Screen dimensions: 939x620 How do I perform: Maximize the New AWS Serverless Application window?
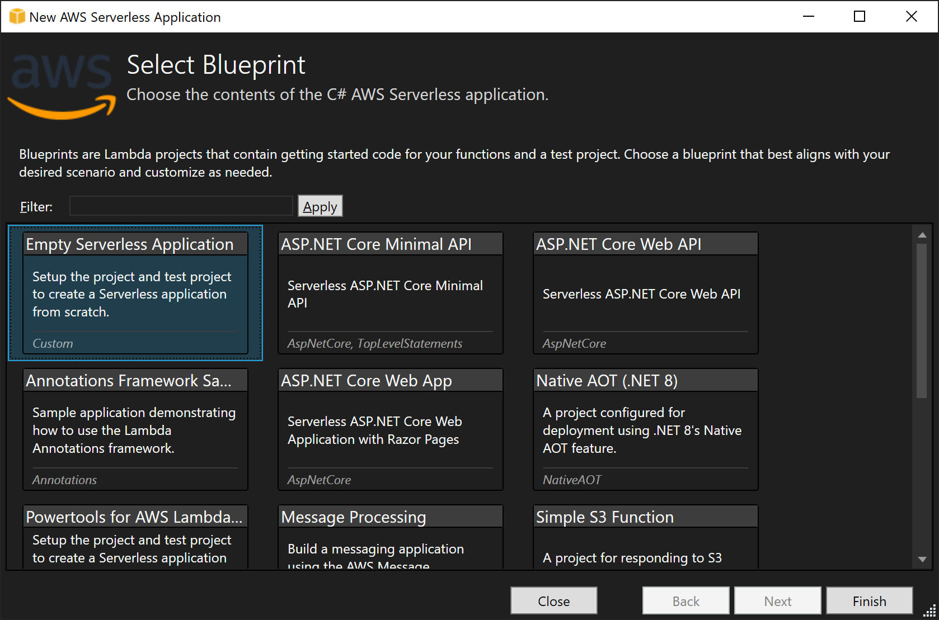coord(860,16)
